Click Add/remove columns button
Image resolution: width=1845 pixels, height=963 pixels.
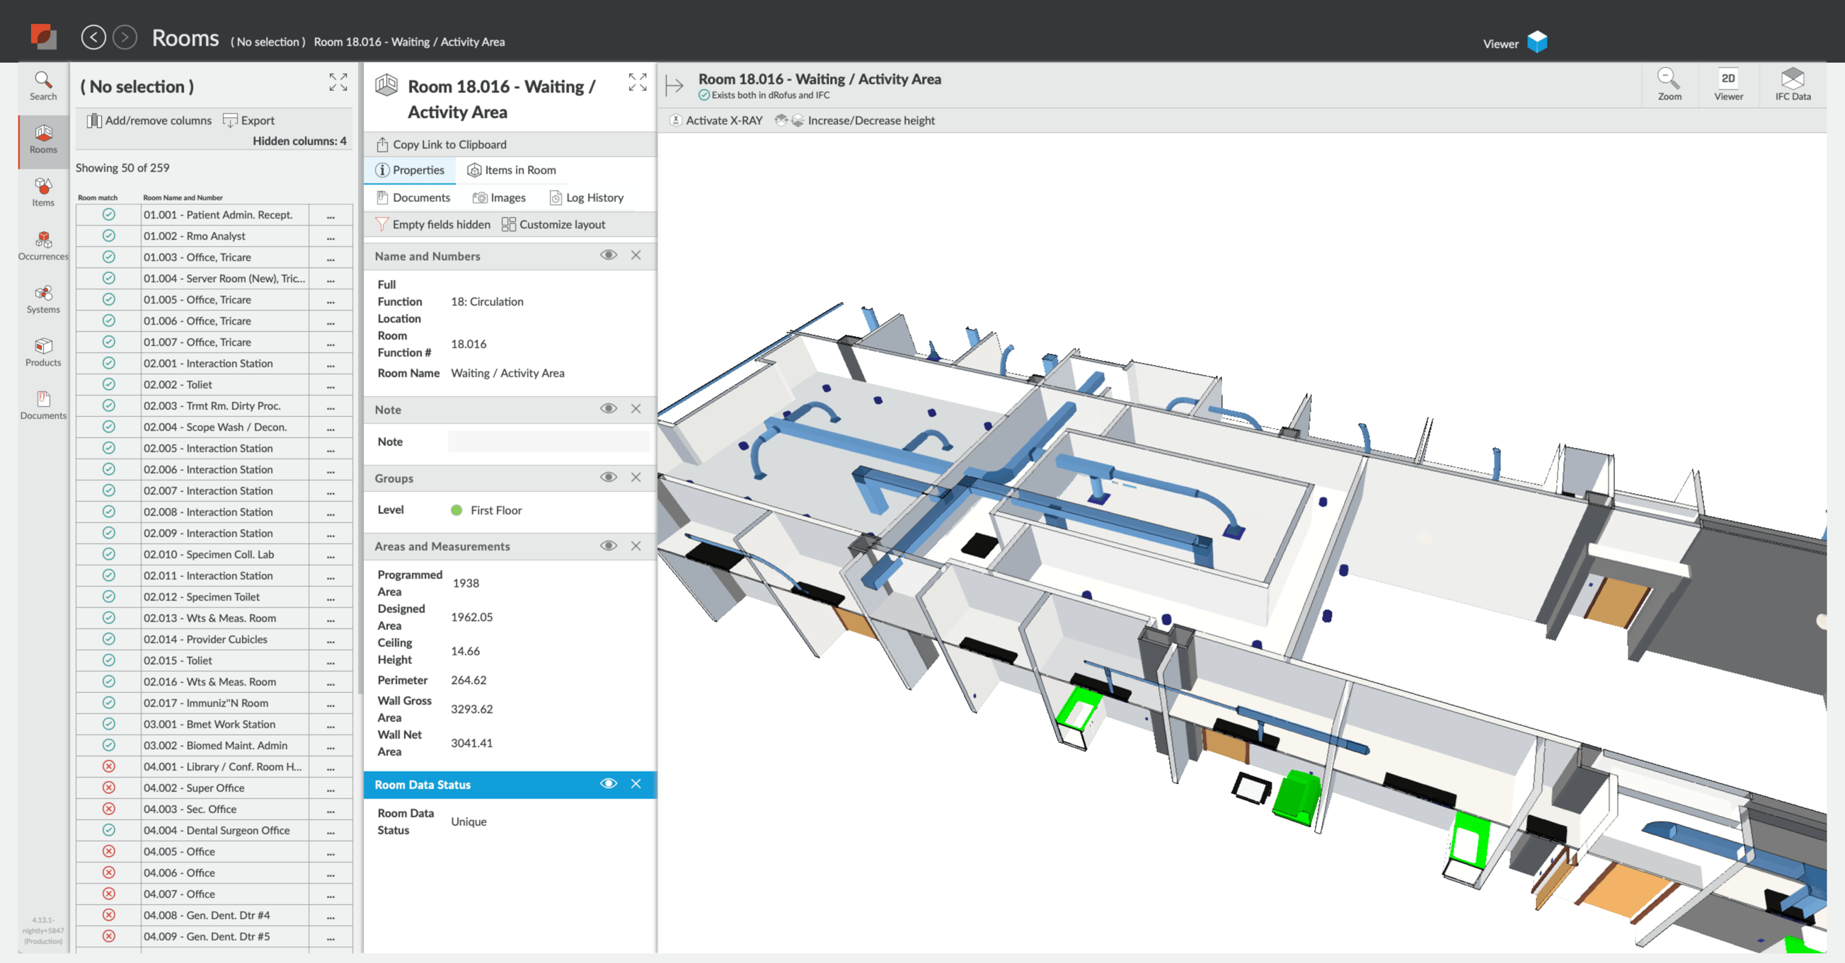[x=149, y=120]
